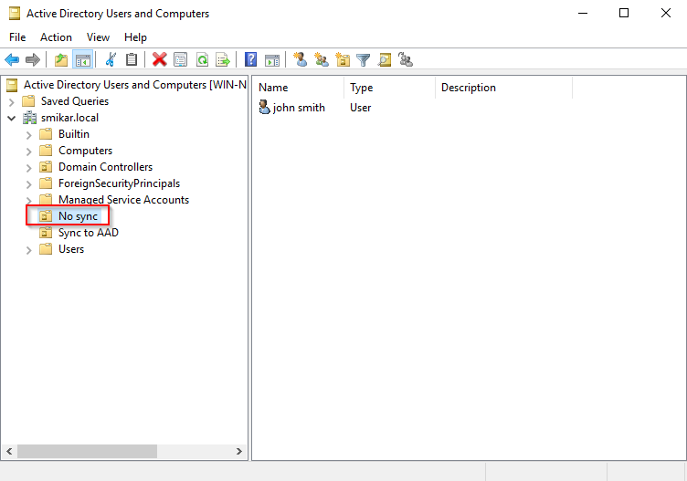Image resolution: width=687 pixels, height=481 pixels.
Task: Toggle Show/Hide Console Tree icon
Action: coord(83,59)
